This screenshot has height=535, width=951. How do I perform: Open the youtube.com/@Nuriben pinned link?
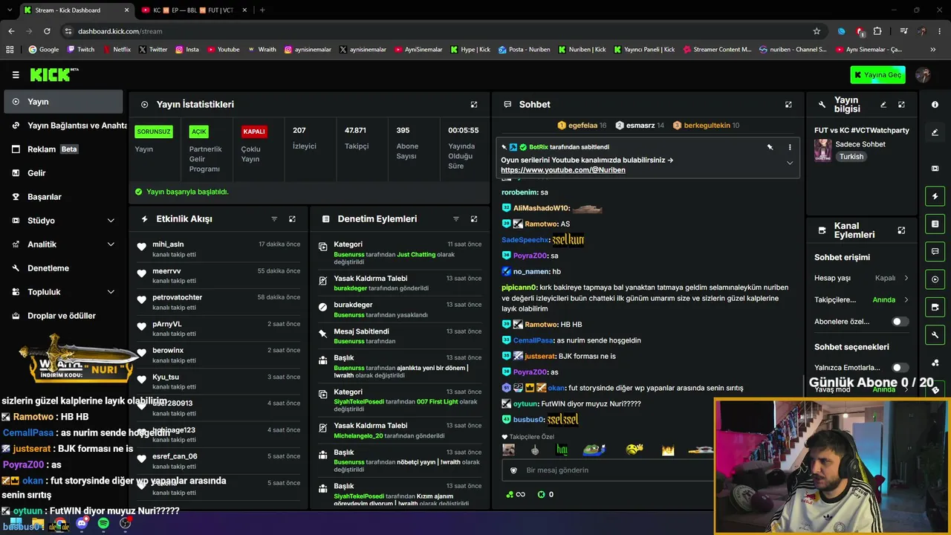point(563,170)
